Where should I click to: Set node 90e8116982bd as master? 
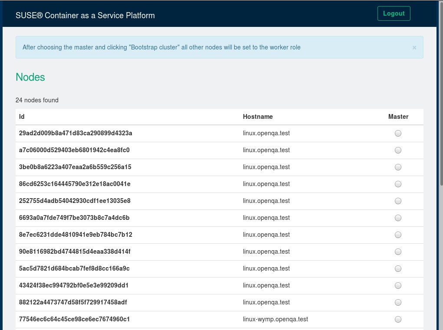[x=398, y=252]
